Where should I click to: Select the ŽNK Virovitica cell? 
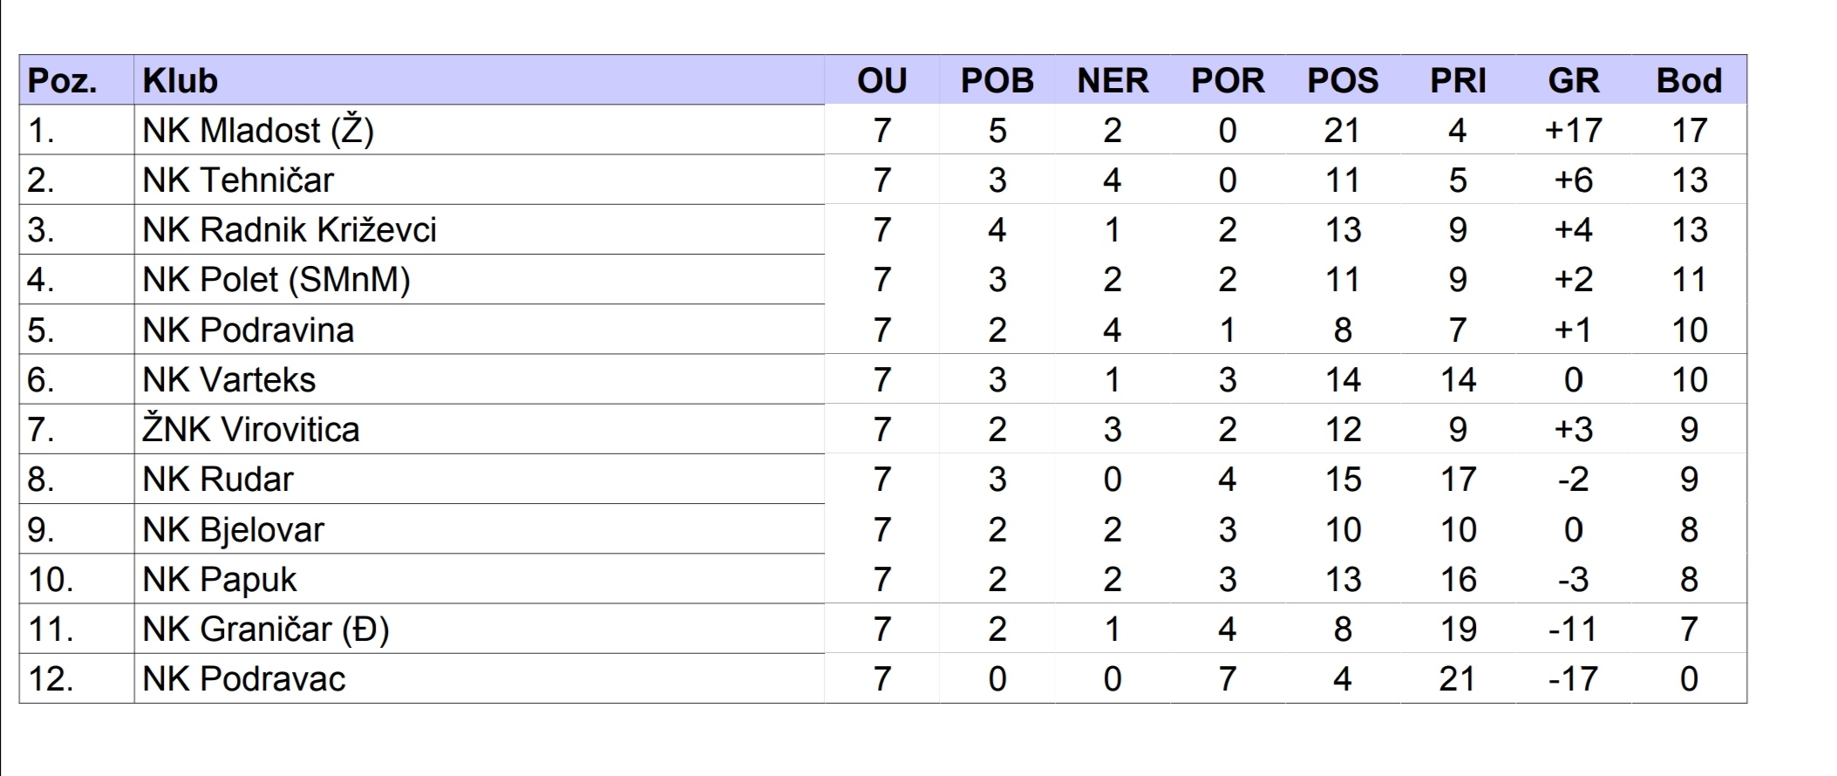click(251, 430)
